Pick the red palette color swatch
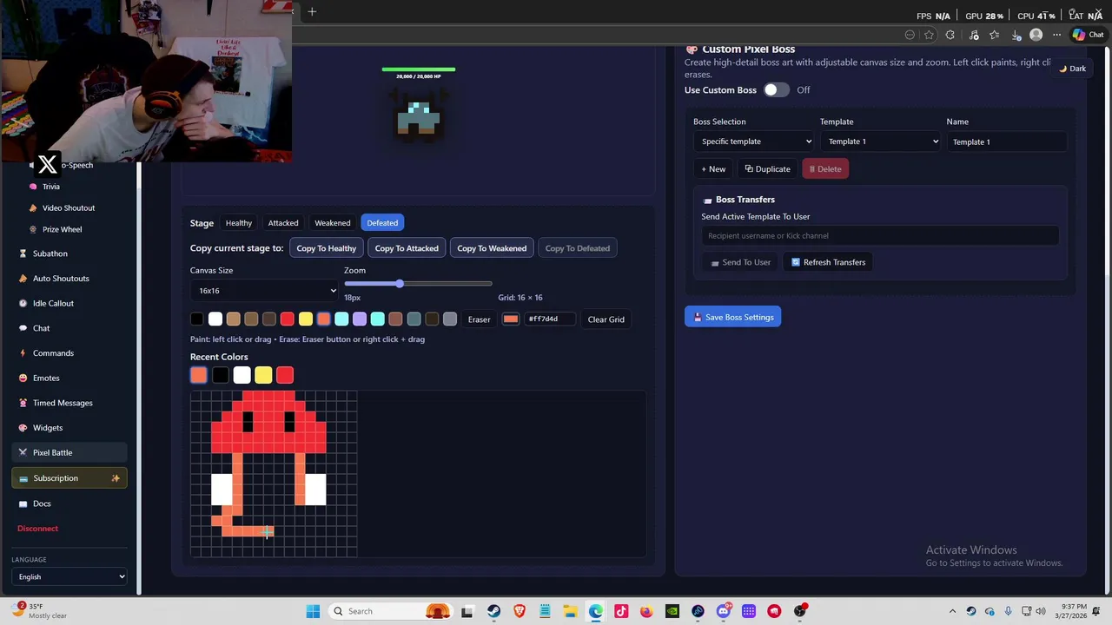Image resolution: width=1112 pixels, height=625 pixels. point(288,319)
